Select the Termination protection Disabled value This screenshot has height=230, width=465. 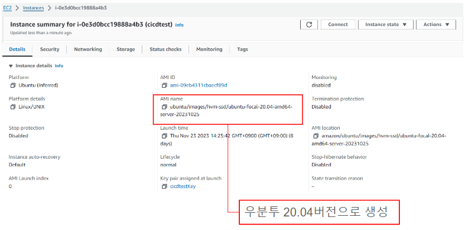click(x=321, y=107)
